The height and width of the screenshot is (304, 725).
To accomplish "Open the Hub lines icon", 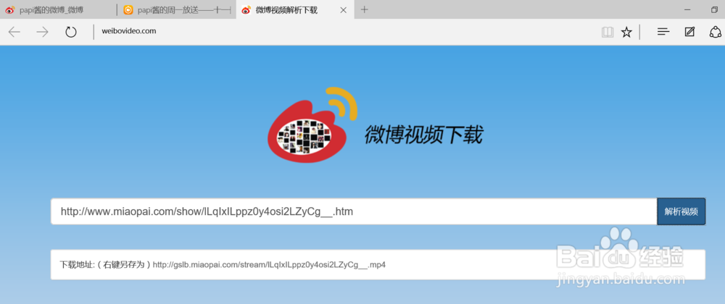I will click(x=663, y=32).
